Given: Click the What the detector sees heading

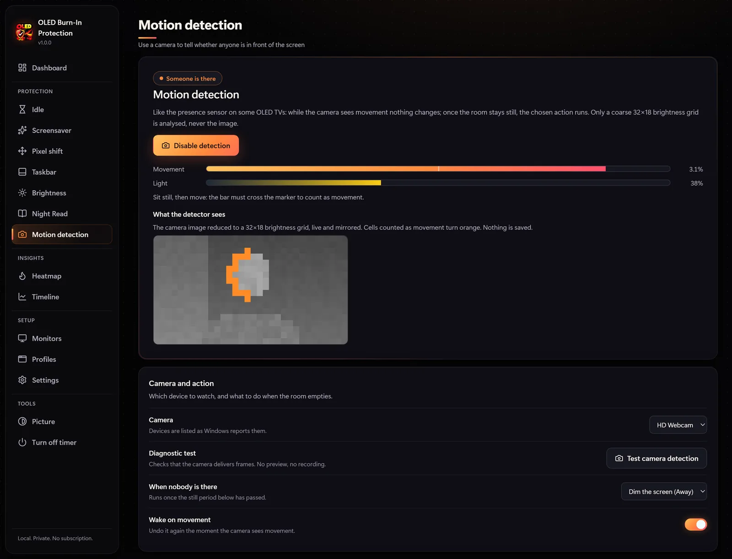Looking at the screenshot, I should click(x=189, y=214).
